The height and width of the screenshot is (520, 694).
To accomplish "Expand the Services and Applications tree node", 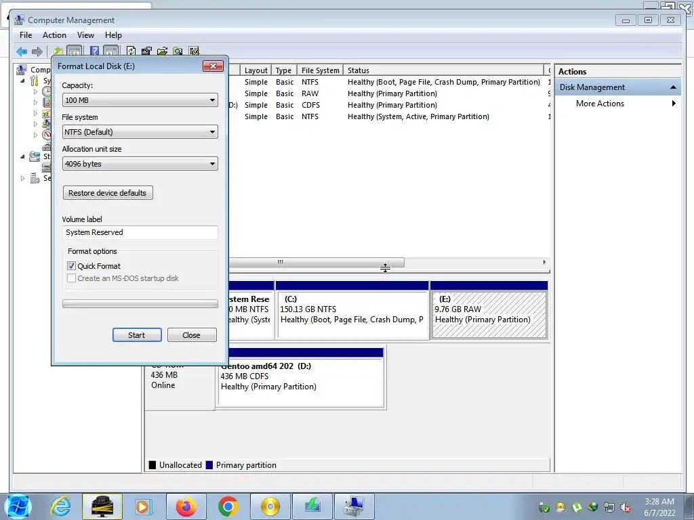I will point(22,178).
